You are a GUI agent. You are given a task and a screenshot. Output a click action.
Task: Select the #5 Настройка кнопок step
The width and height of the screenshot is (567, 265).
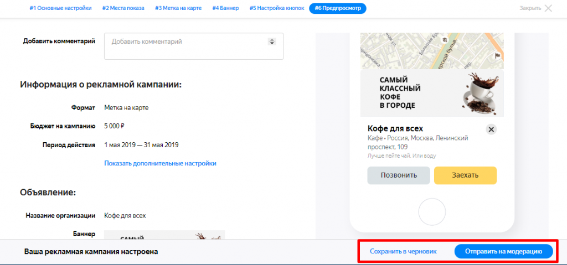tap(276, 8)
